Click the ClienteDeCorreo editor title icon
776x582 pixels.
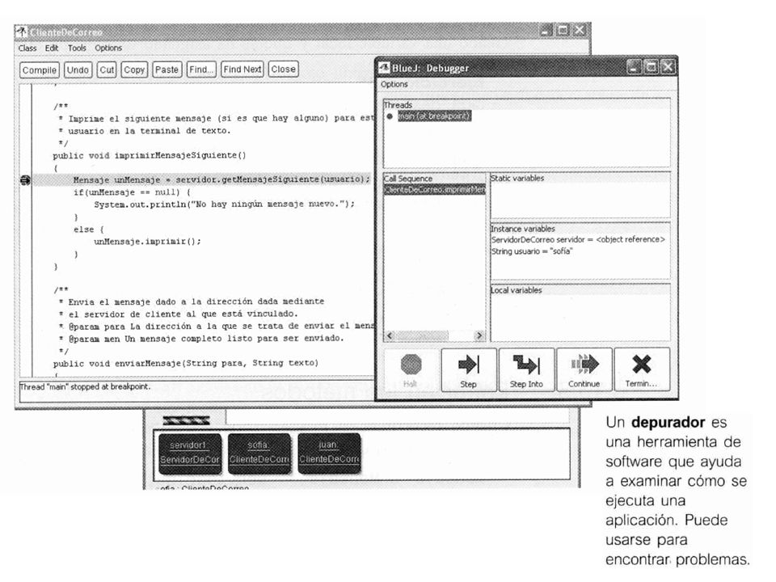[21, 32]
